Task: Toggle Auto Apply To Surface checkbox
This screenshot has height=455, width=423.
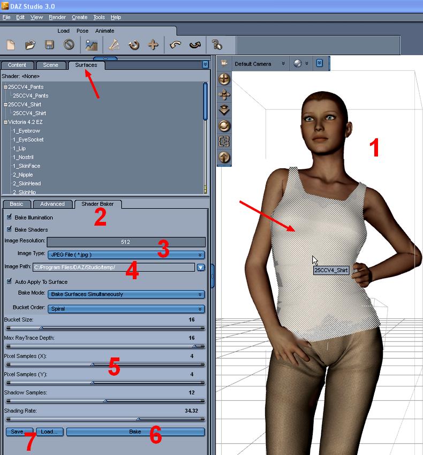Action: tap(9, 281)
